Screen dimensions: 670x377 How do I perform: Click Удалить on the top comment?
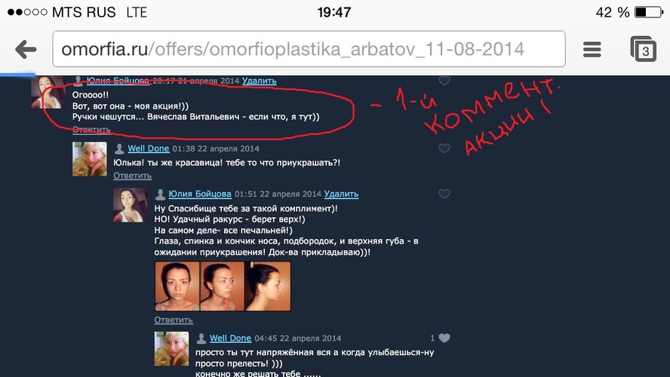tap(259, 81)
